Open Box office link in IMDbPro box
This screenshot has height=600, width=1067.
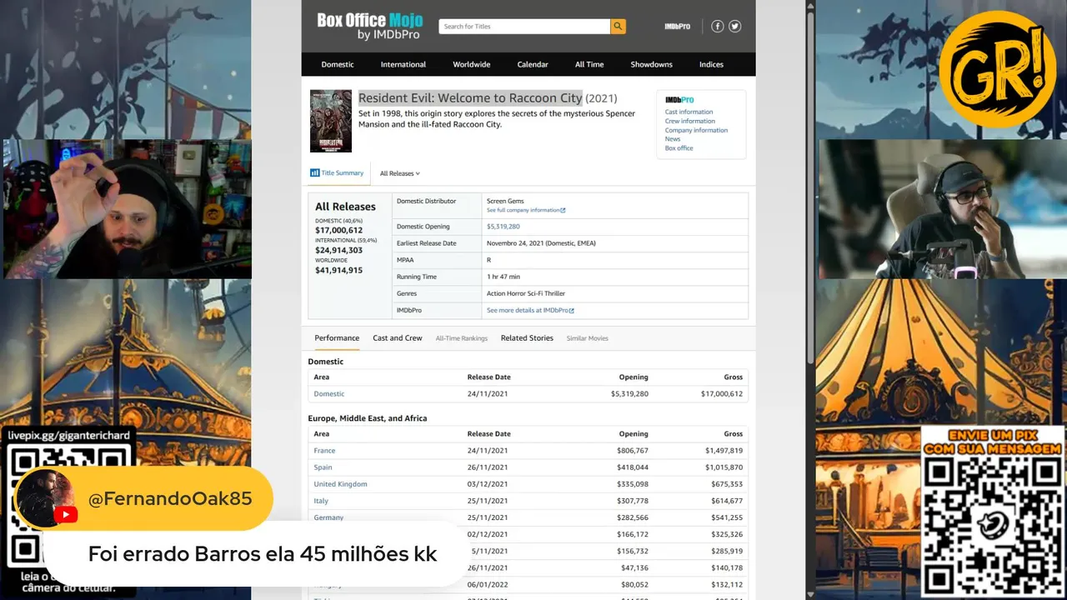pyautogui.click(x=679, y=148)
